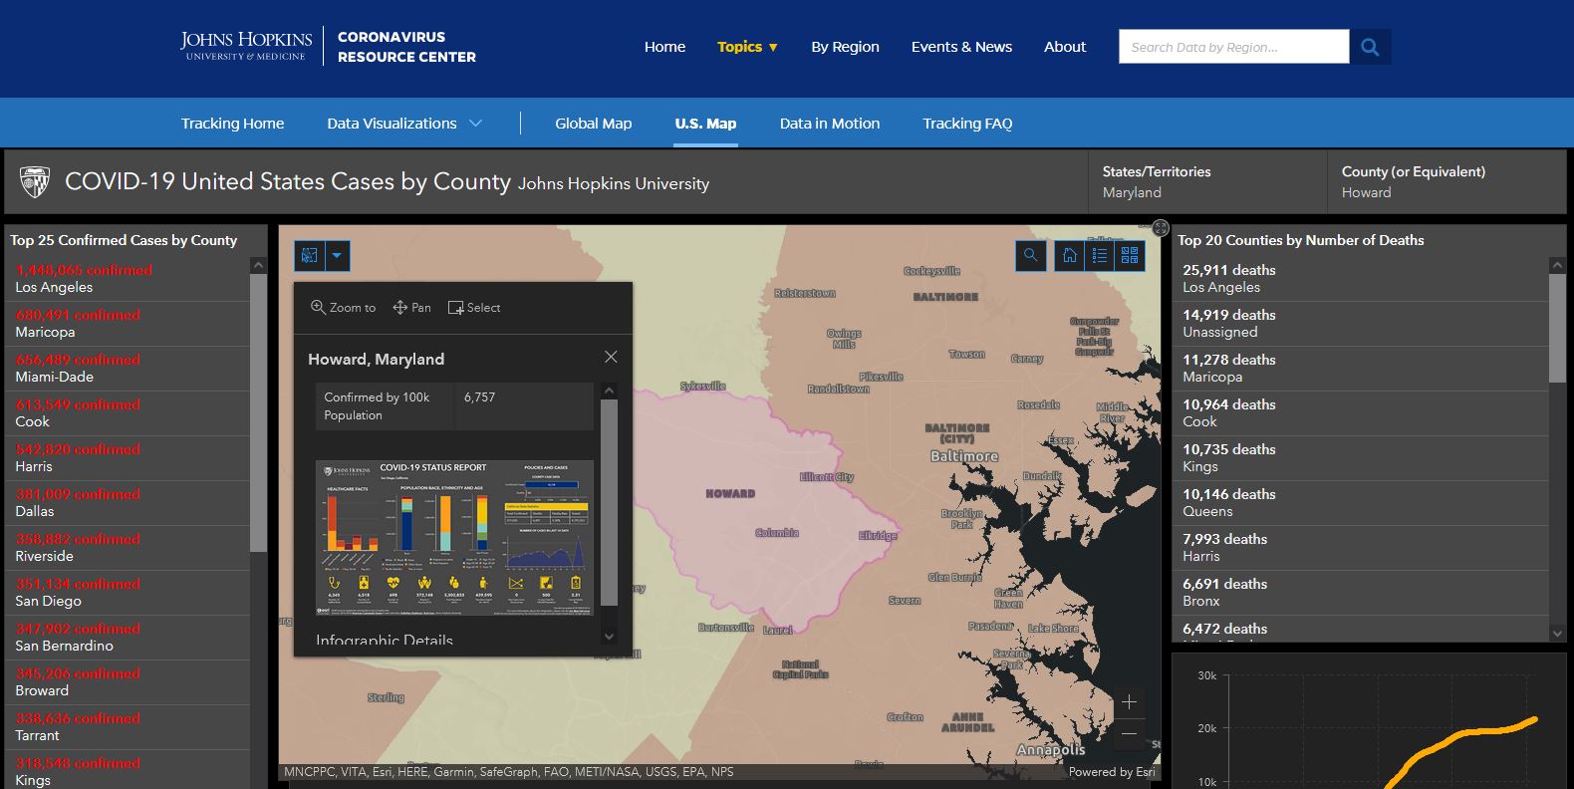Click scroll up arrow of deaths list
Image resolution: width=1574 pixels, height=789 pixels.
point(1558,265)
